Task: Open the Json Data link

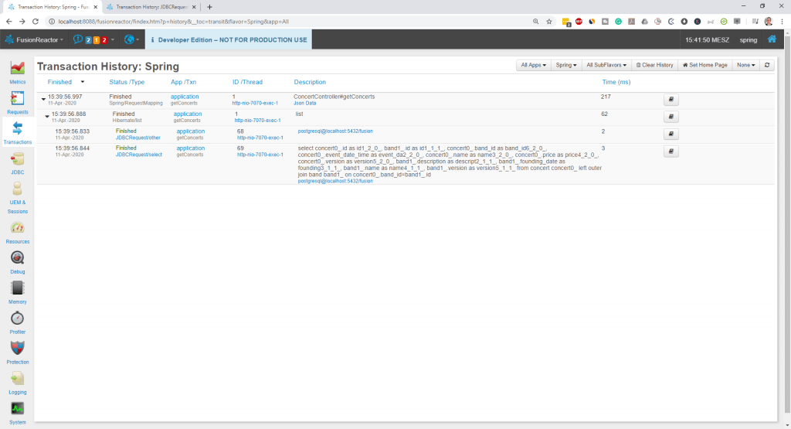Action: coord(304,104)
